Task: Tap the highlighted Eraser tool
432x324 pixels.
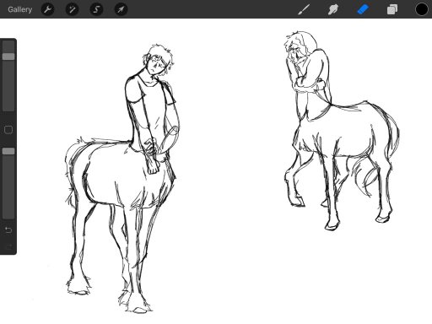Action: click(363, 9)
